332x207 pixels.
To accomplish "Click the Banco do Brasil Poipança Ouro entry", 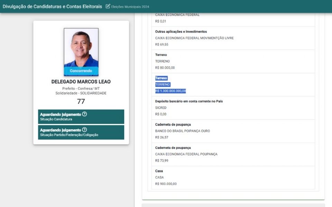I will pyautogui.click(x=231, y=131).
